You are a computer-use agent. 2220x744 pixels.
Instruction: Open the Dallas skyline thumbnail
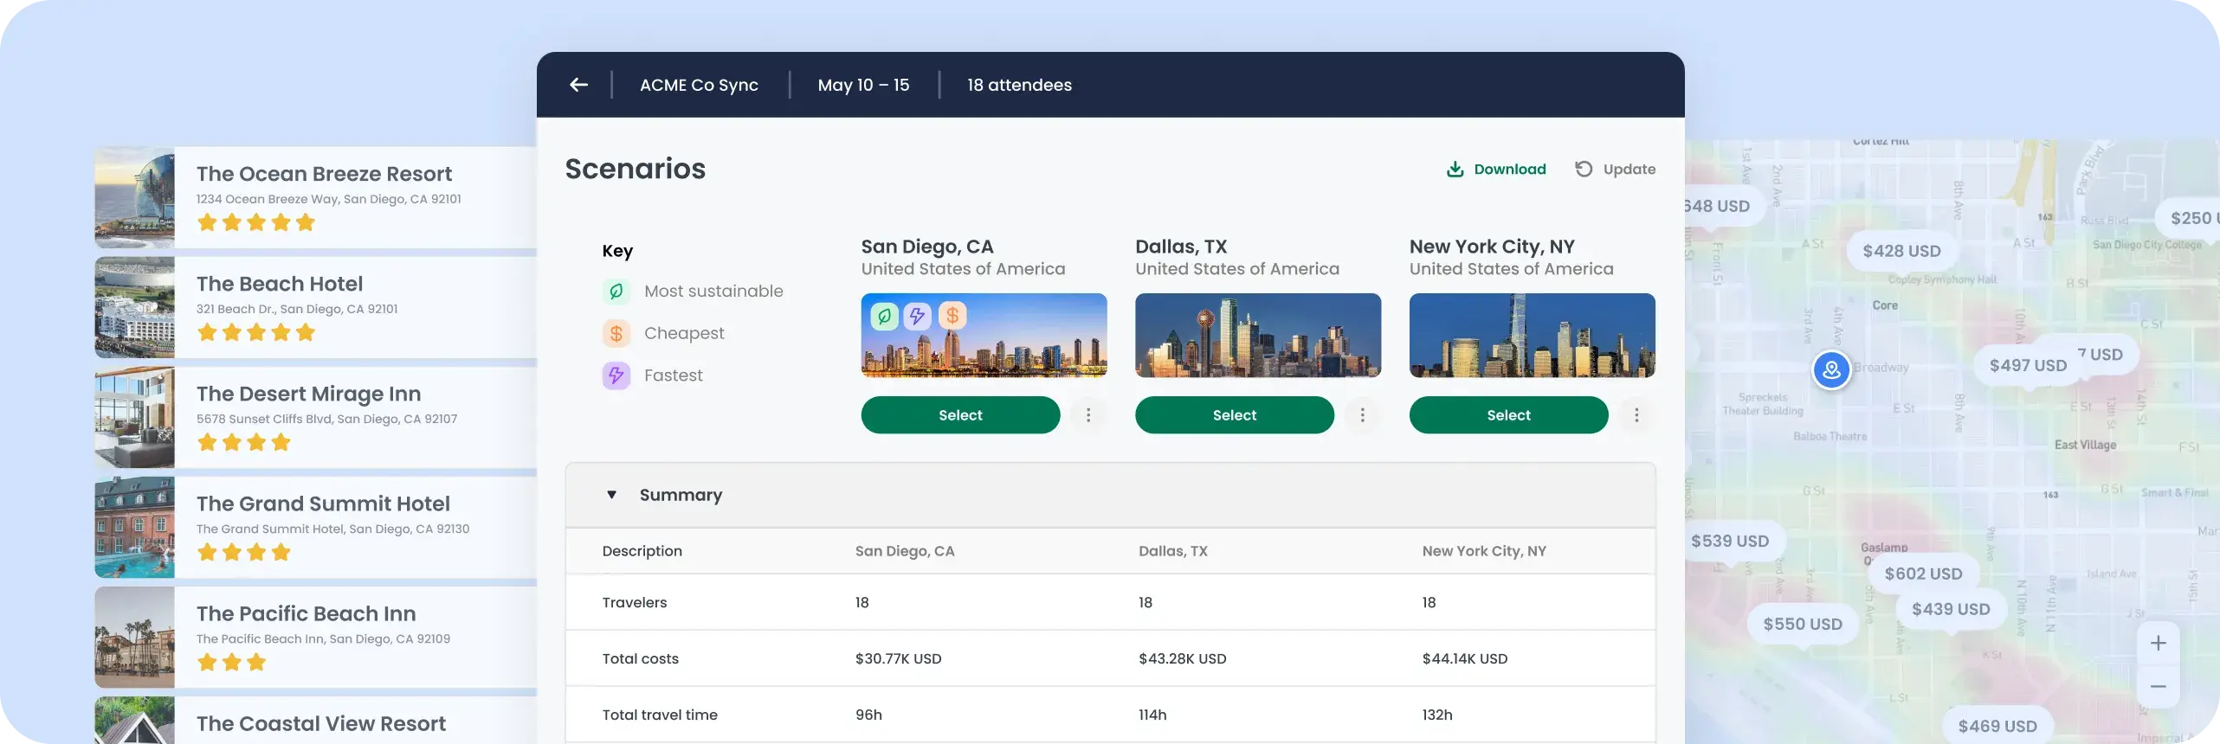tap(1258, 335)
